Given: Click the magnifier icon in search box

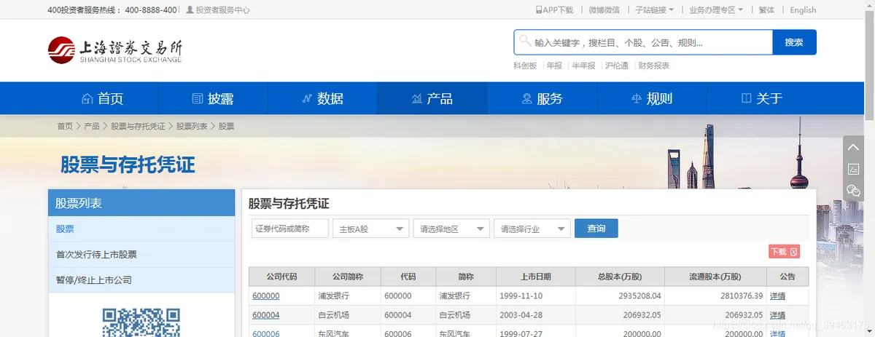Looking at the screenshot, I should click(524, 41).
